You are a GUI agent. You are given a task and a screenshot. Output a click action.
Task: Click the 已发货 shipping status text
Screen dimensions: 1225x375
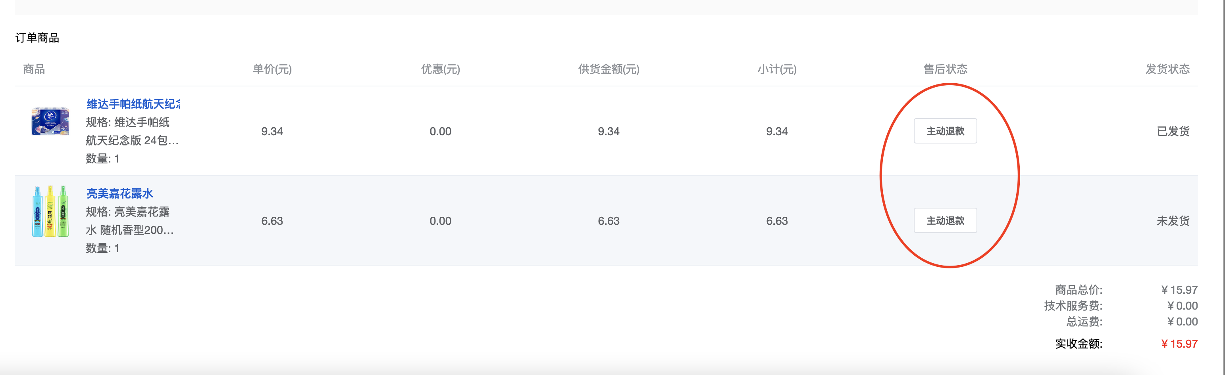click(x=1173, y=132)
